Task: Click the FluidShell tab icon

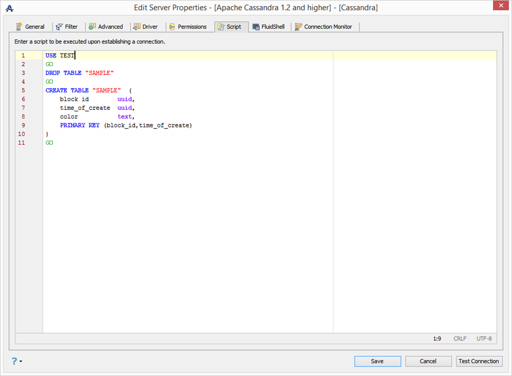Action: pos(256,27)
